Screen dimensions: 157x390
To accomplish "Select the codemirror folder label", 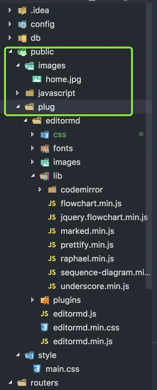I will pos(82,190).
